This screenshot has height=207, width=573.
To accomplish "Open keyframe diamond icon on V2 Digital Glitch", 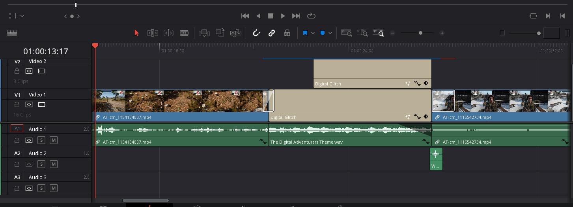I will (x=426, y=83).
